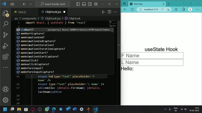Run the ObjHook.jsx file
This screenshot has height=113, width=202.
[x=103, y=12]
